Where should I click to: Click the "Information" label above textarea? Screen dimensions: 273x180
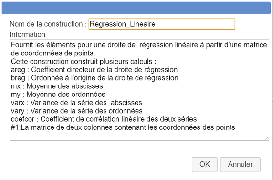28,34
